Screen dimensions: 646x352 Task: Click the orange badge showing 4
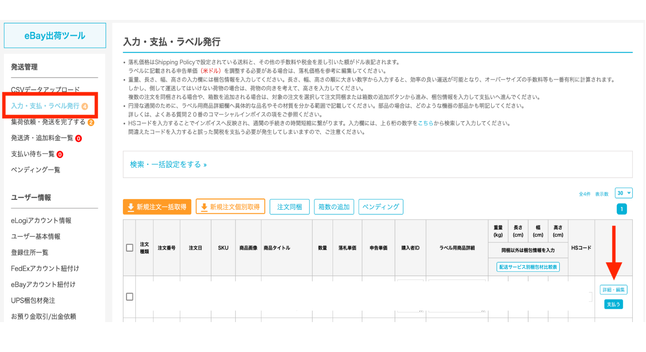pos(85,106)
